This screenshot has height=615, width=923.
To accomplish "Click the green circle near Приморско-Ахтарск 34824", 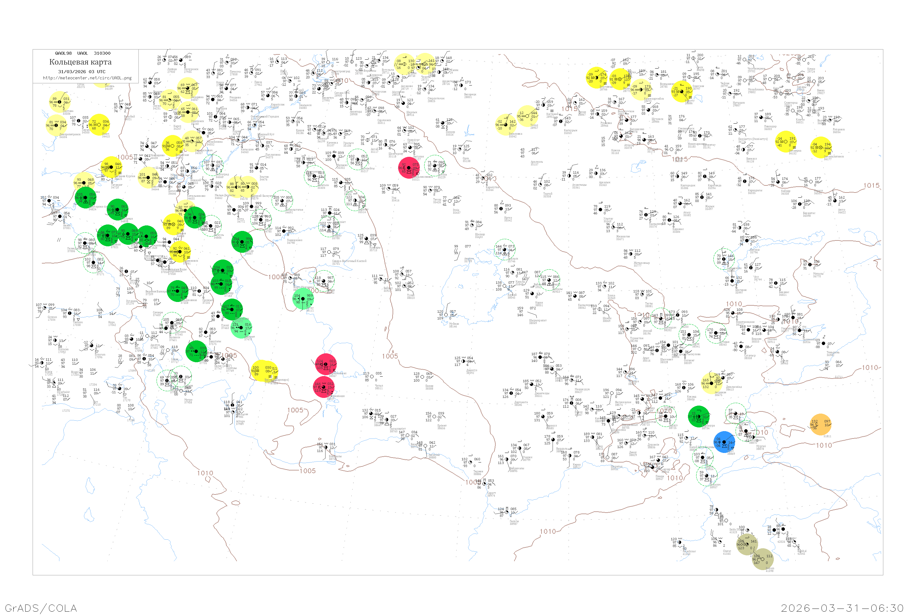I will point(85,197).
